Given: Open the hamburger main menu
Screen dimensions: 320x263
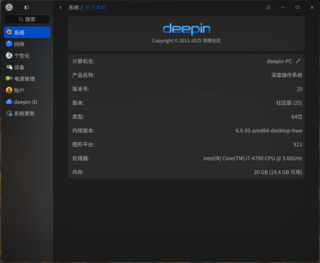Looking at the screenshot, I should pyautogui.click(x=269, y=8).
